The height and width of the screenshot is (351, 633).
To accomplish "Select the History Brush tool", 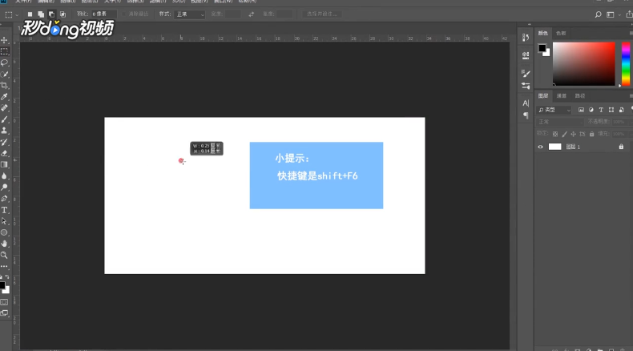I will [x=5, y=142].
